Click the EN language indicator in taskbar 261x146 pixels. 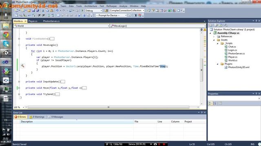click(5, 120)
